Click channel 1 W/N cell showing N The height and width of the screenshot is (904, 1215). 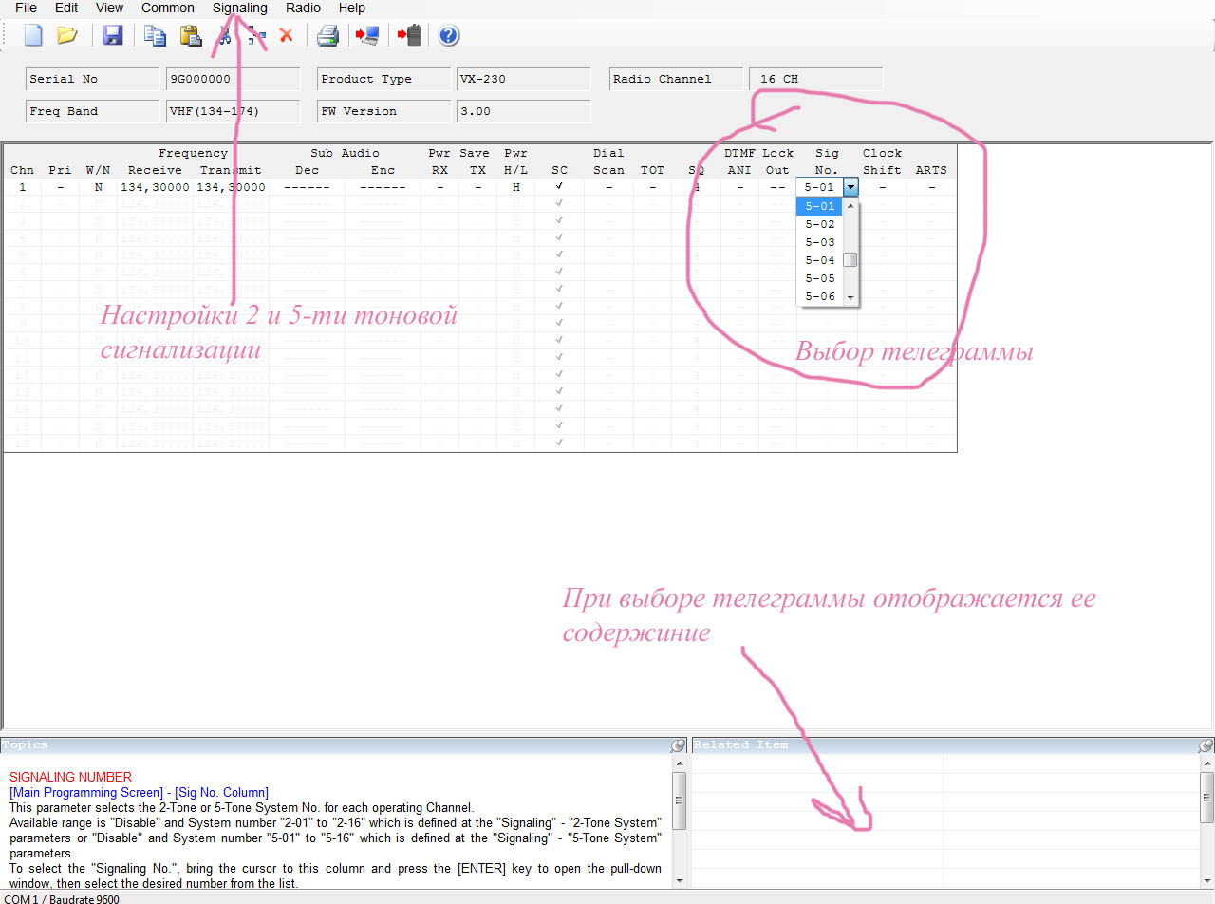tap(98, 187)
